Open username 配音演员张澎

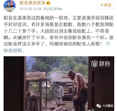[x=32, y=3]
